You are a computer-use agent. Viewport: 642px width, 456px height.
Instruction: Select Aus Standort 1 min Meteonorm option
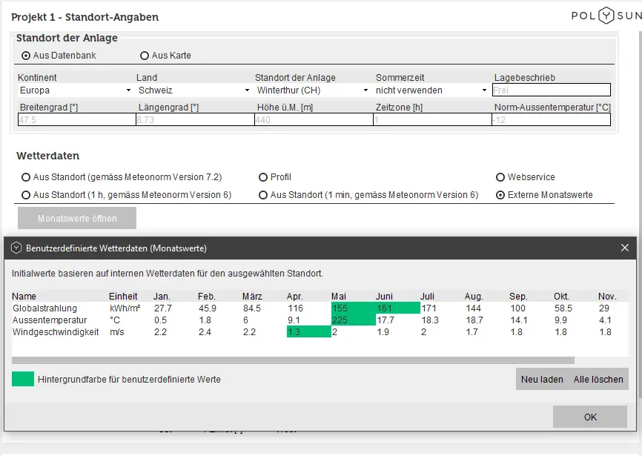coord(263,195)
